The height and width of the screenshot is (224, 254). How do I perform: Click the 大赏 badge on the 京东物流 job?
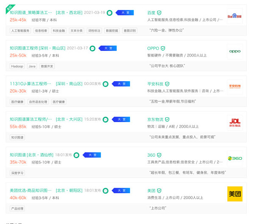point(122,120)
